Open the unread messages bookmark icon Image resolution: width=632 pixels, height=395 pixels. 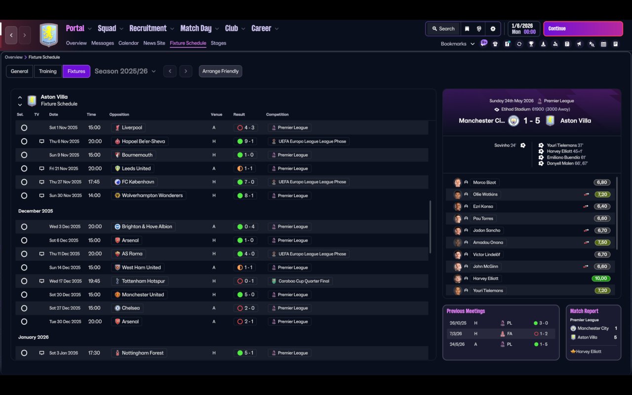coord(484,43)
